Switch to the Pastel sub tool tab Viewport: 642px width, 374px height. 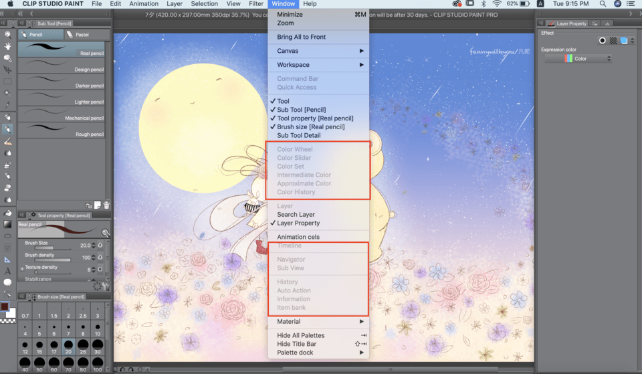coord(87,35)
